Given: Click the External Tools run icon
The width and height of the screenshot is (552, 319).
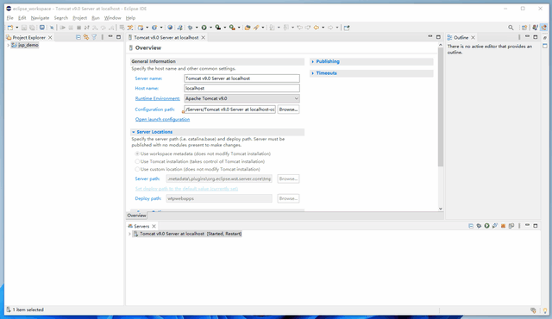Looking at the screenshot, I should tap(232, 28).
